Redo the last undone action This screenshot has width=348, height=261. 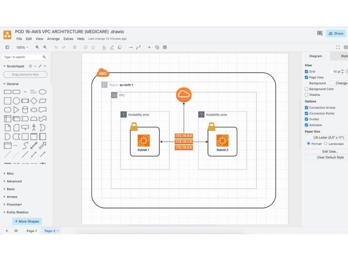(64, 47)
